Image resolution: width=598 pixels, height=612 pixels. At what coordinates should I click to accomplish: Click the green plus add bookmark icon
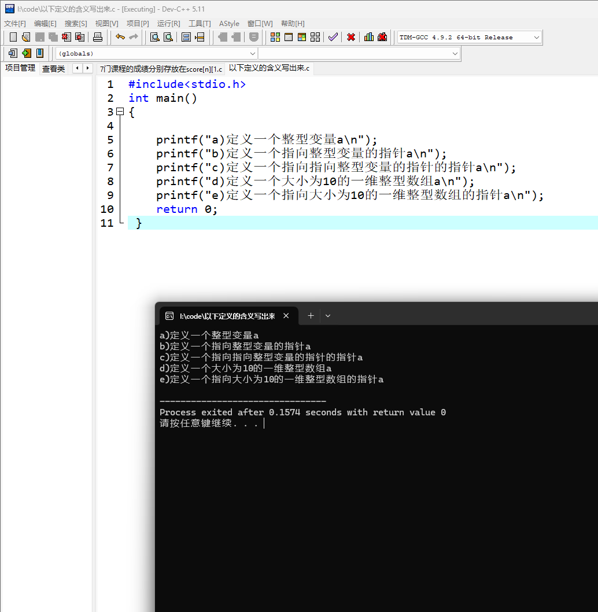pyautogui.click(x=26, y=53)
